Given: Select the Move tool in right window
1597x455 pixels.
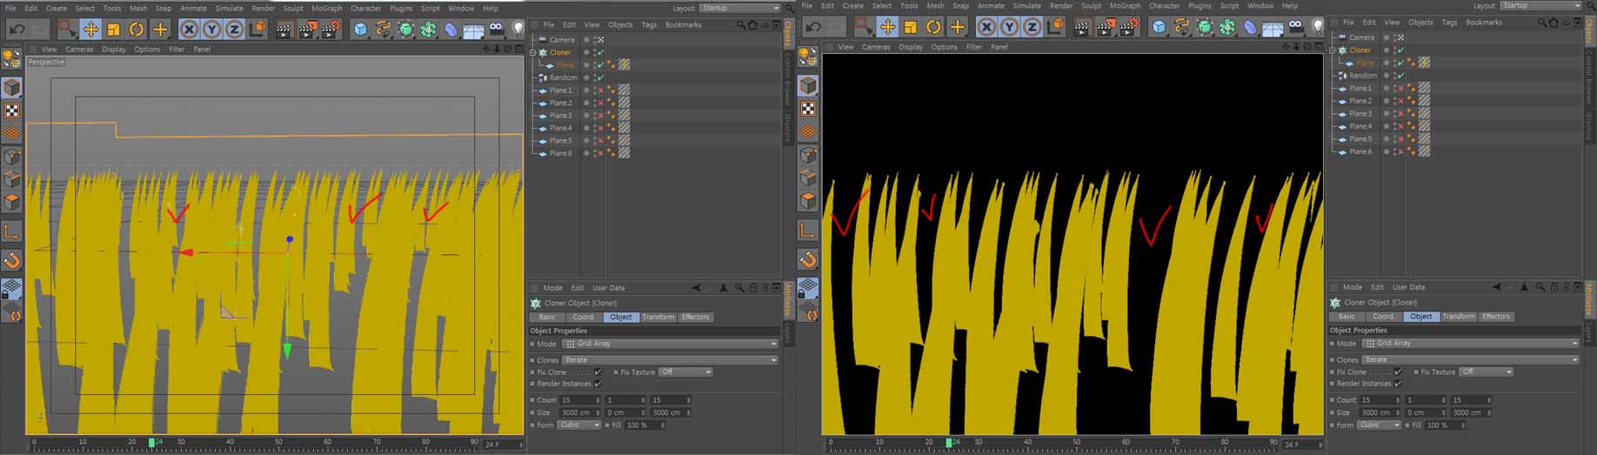Looking at the screenshot, I should coord(887,28).
